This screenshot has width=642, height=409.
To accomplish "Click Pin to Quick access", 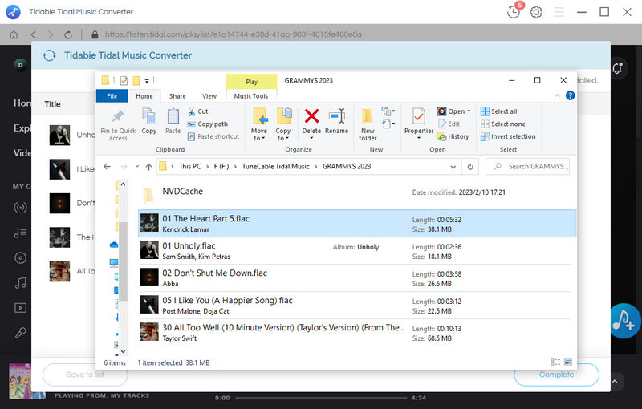I will coord(118,125).
